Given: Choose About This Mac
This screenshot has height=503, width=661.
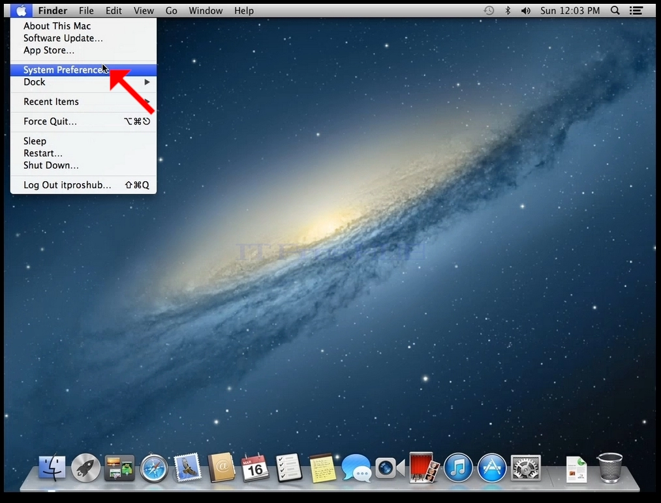Looking at the screenshot, I should [84, 26].
